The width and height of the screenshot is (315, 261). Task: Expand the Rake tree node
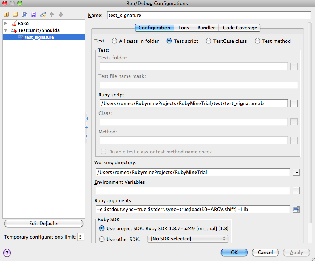tap(6, 23)
